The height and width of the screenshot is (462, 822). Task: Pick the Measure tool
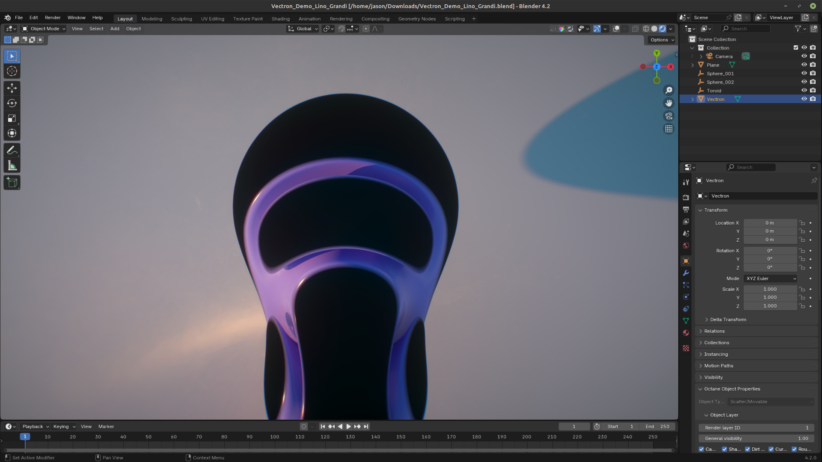pos(12,166)
